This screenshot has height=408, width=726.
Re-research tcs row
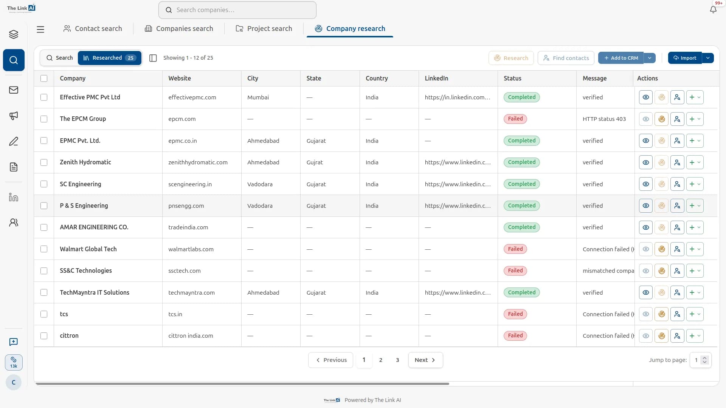(662, 314)
